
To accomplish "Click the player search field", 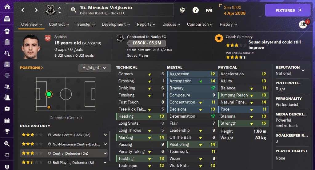I will pyautogui.click(x=123, y=10).
